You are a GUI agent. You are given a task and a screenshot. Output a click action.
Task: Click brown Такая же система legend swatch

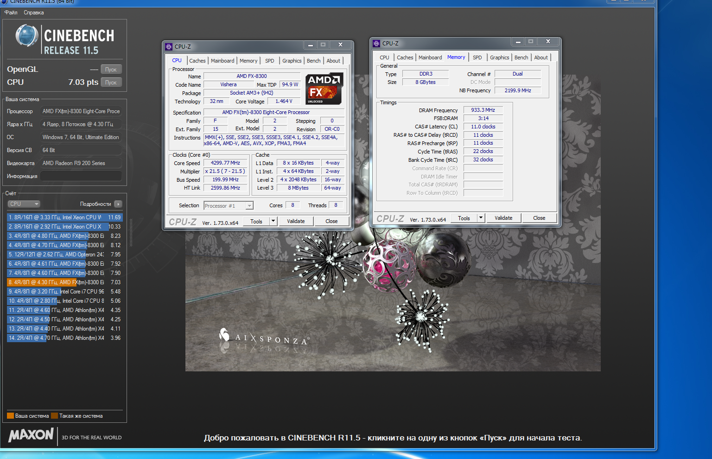coord(54,416)
